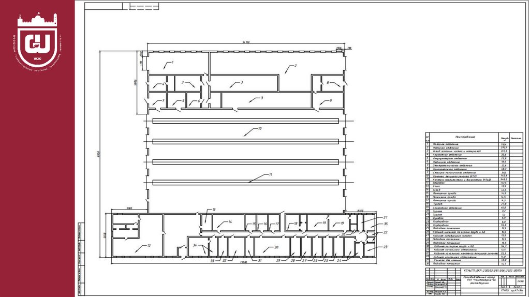This screenshot has height=297, width=530.
Task: Click callout number 33 below the plan
Action: [x=212, y=261]
